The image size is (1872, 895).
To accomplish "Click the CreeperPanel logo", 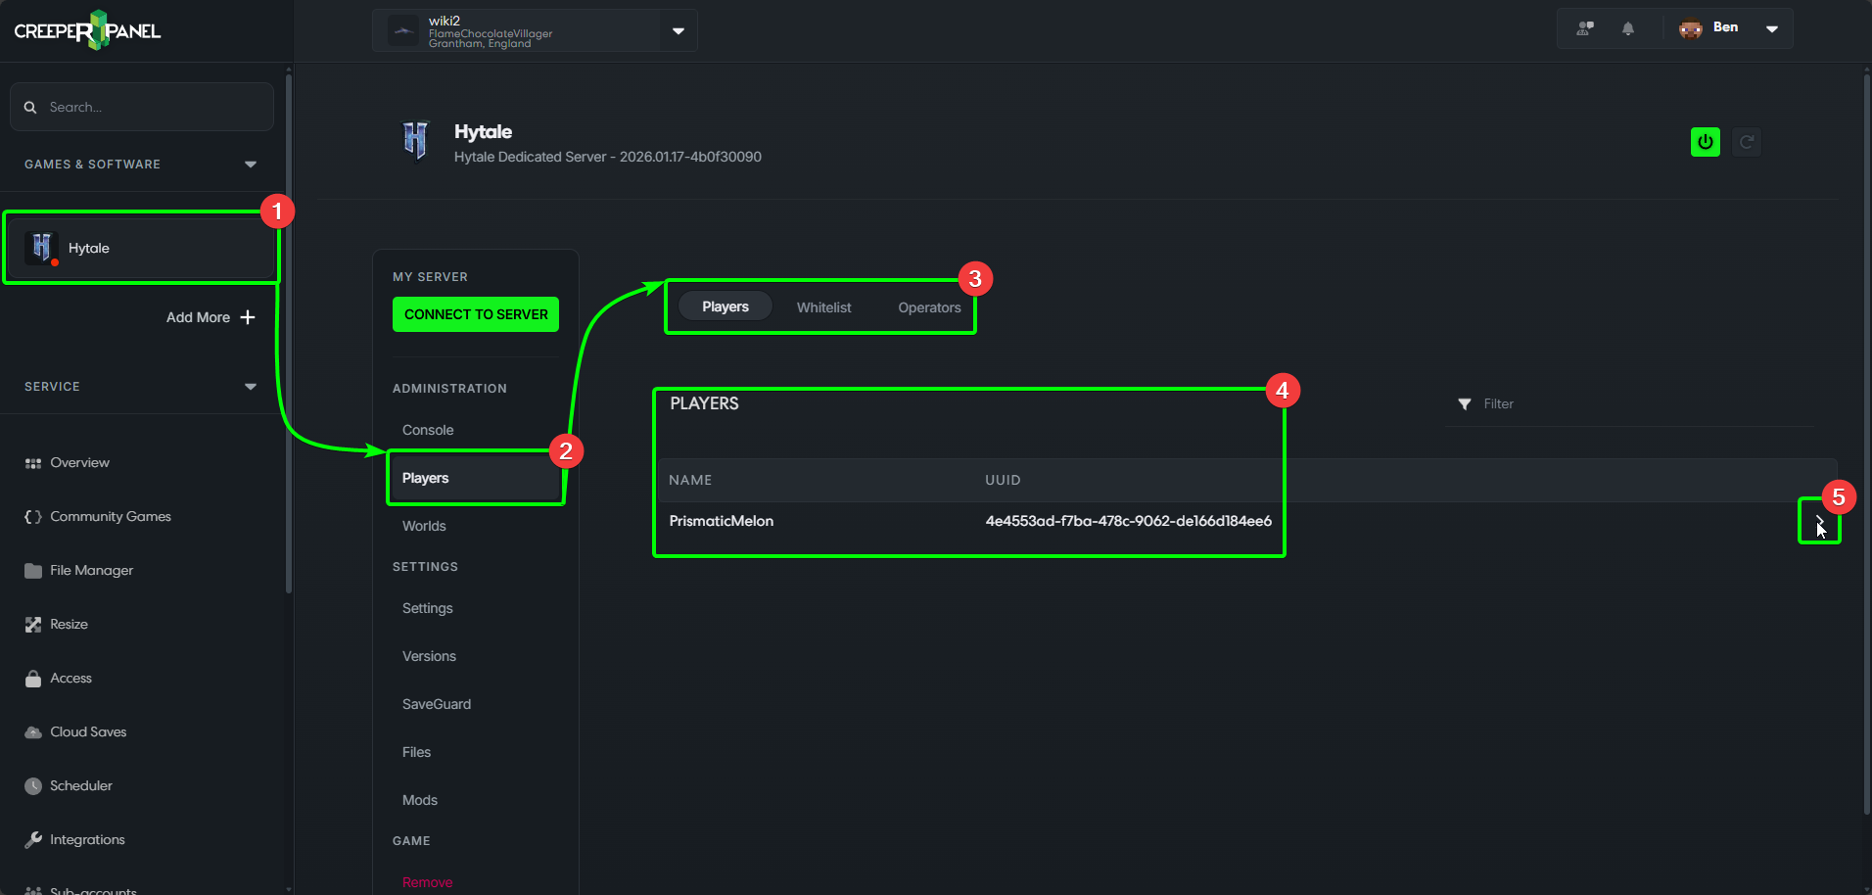I will click(x=87, y=30).
